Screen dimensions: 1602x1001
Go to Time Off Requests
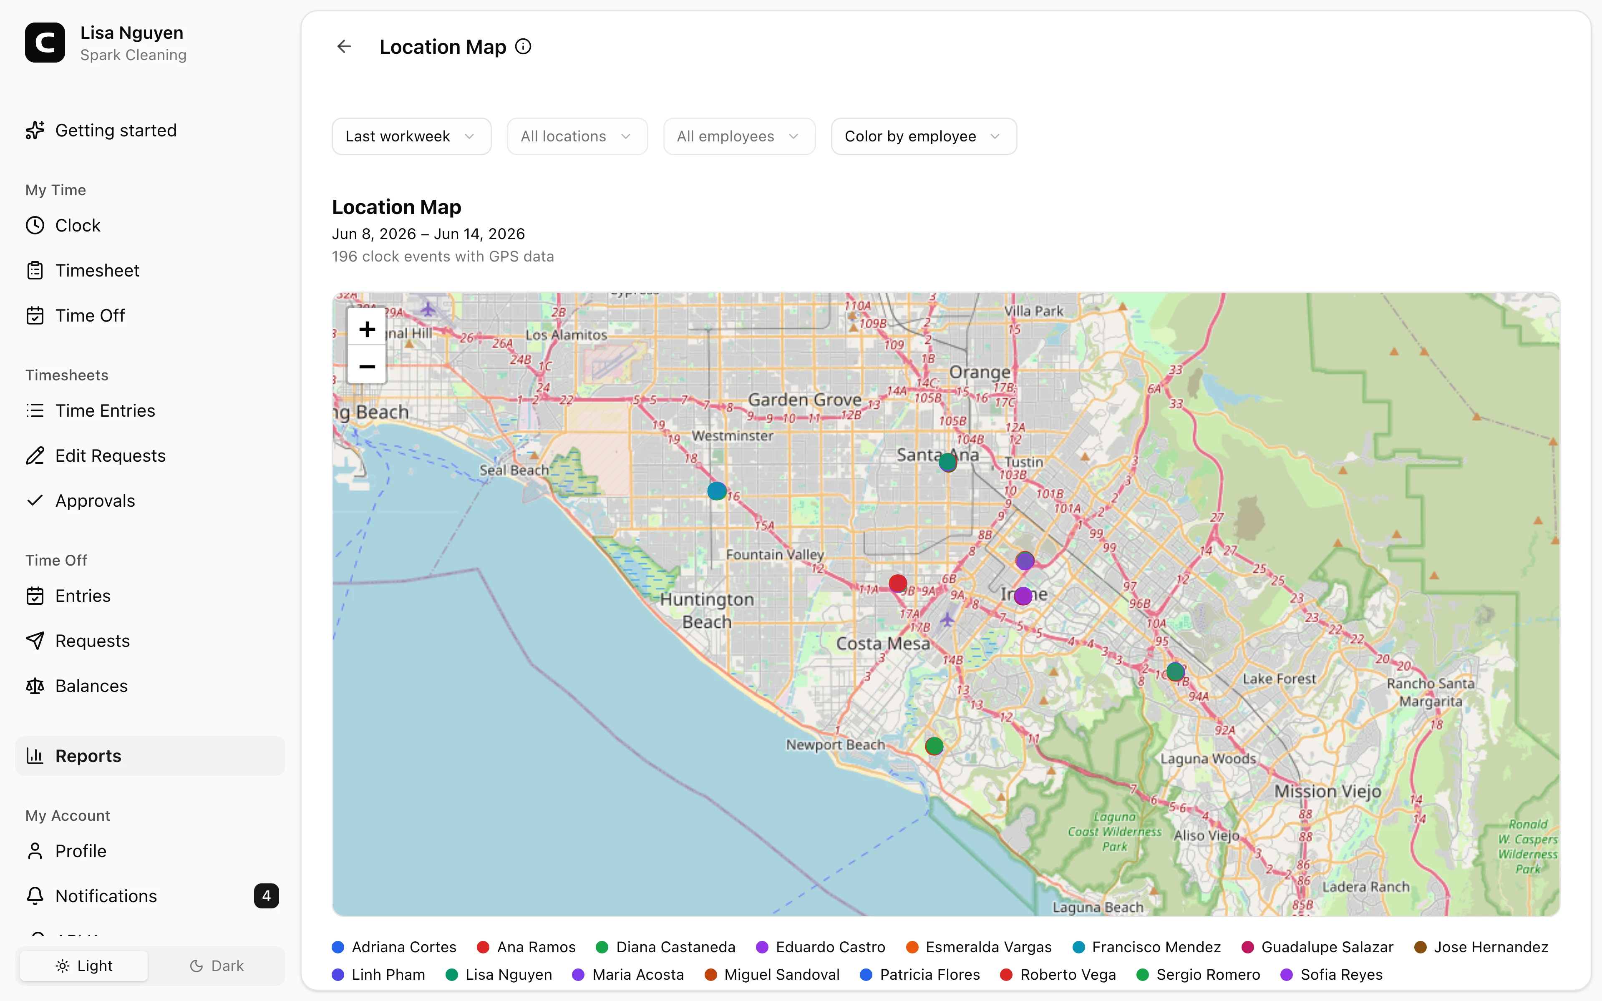tap(150, 641)
